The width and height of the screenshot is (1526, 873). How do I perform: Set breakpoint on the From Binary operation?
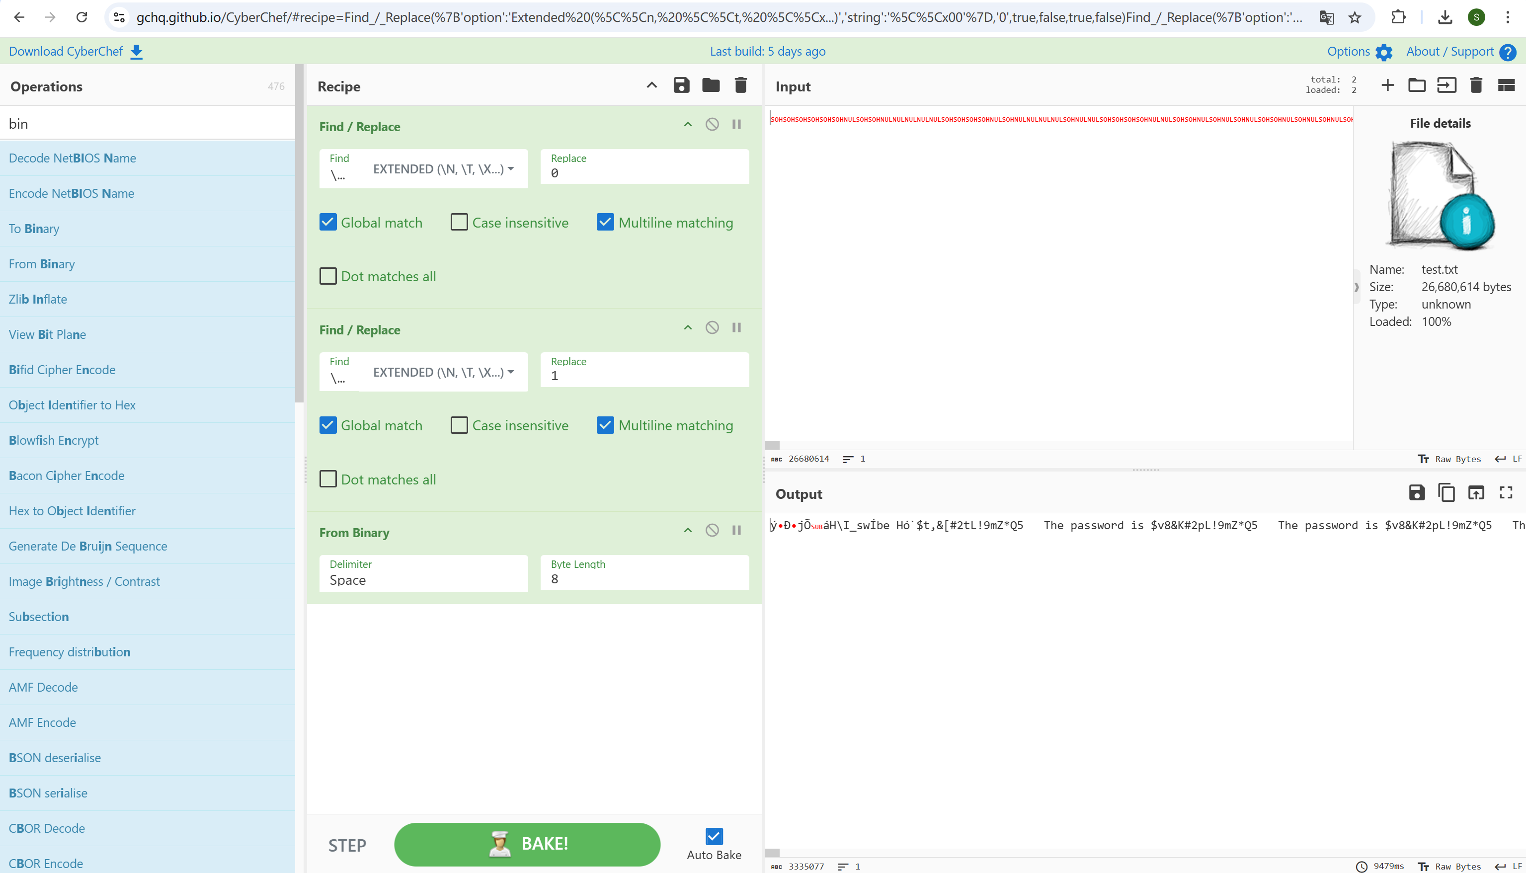coord(736,530)
